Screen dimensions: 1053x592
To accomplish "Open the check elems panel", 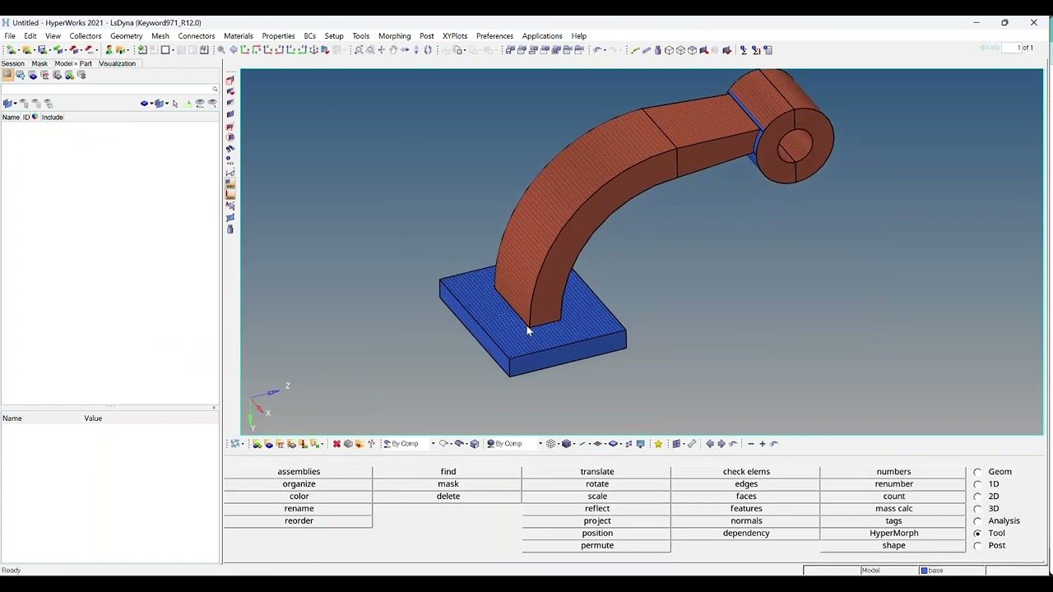I will [x=746, y=472].
